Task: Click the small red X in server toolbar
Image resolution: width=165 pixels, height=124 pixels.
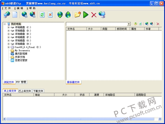Action: tap(158, 24)
